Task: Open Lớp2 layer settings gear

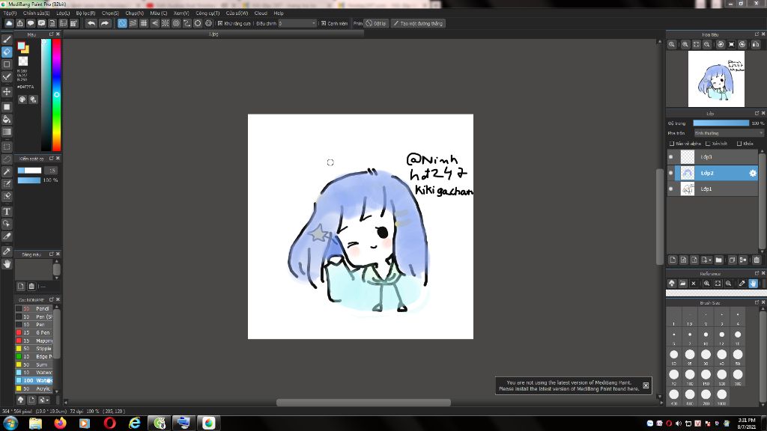Action: pyautogui.click(x=753, y=173)
